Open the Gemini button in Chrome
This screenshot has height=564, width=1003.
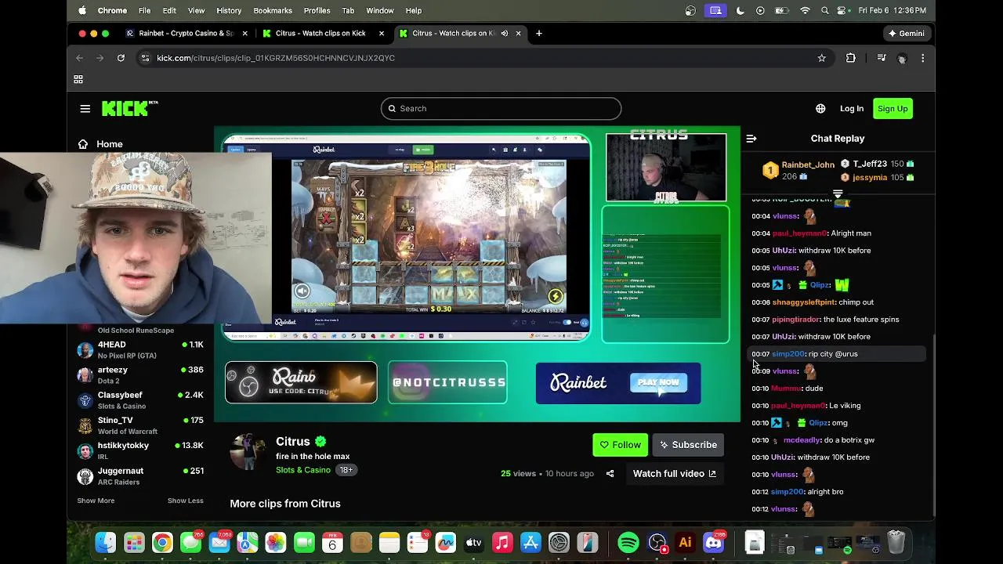coord(906,34)
